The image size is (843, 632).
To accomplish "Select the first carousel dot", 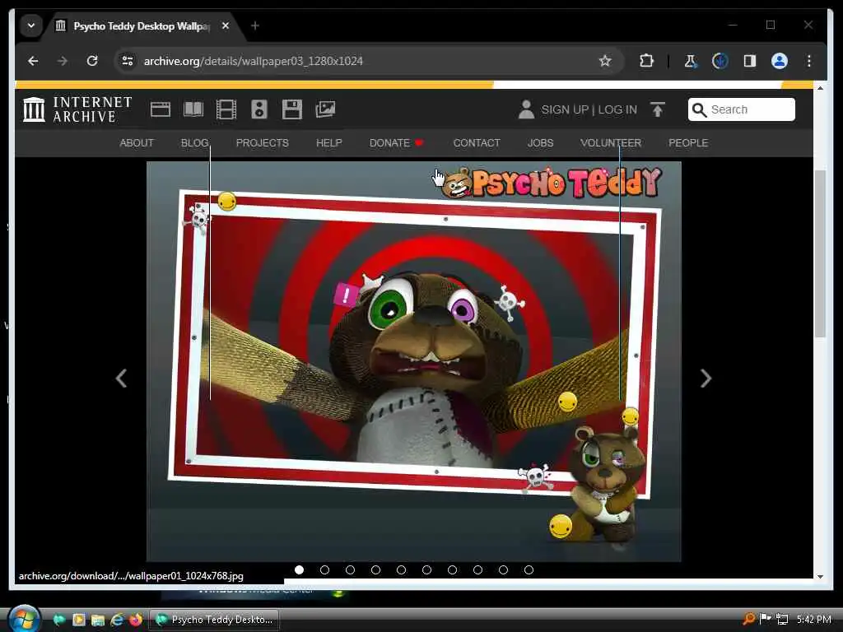I will point(300,569).
